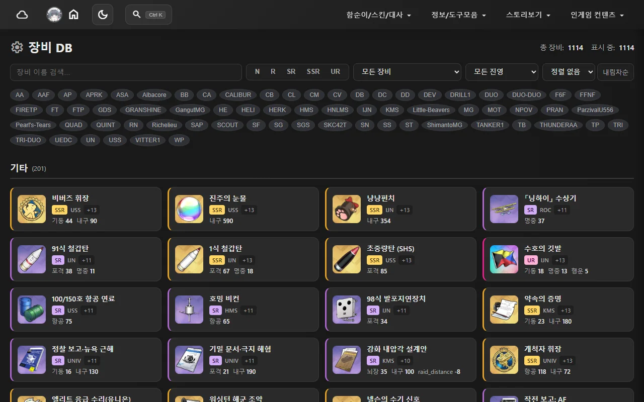Screen dimensions: 644x402
Task: Expand the 정보/도구모음 menu
Action: pyautogui.click(x=458, y=15)
